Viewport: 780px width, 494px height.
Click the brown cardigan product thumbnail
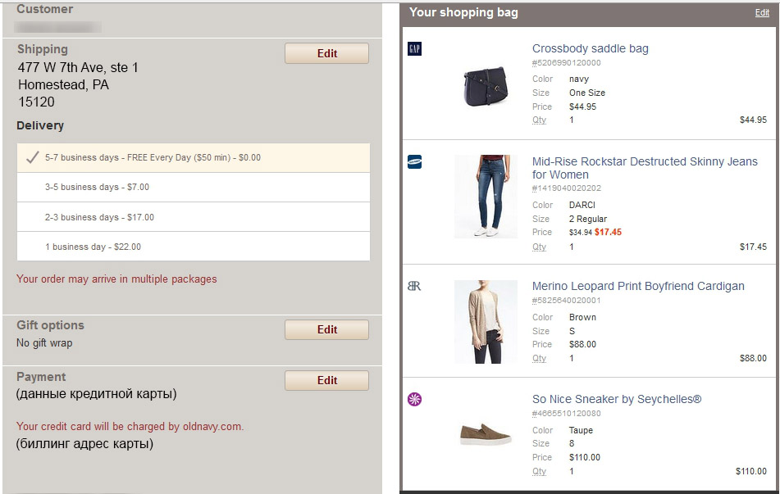click(x=486, y=322)
